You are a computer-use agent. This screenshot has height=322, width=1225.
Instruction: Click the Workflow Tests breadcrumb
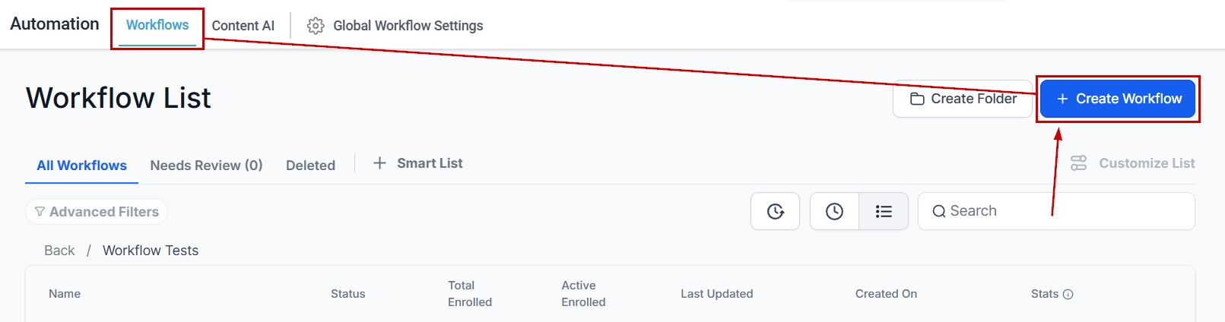click(x=151, y=251)
